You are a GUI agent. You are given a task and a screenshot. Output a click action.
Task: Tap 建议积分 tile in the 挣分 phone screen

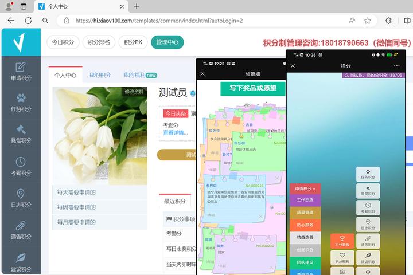pos(368,258)
